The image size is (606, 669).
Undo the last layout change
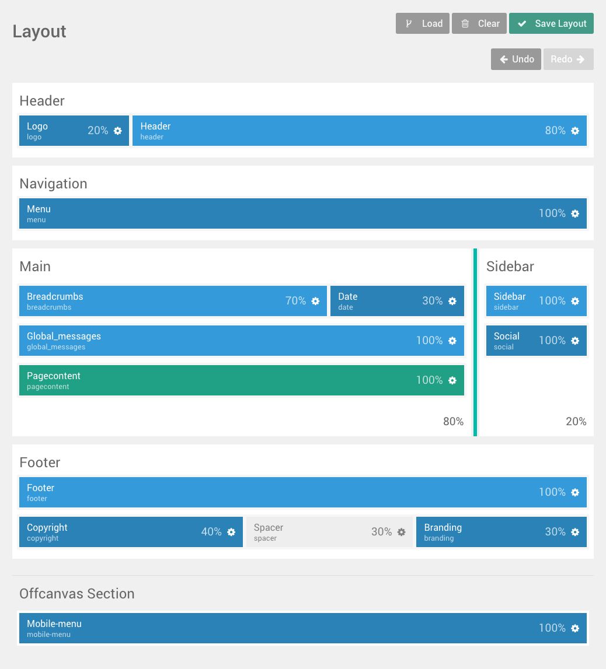tap(516, 59)
